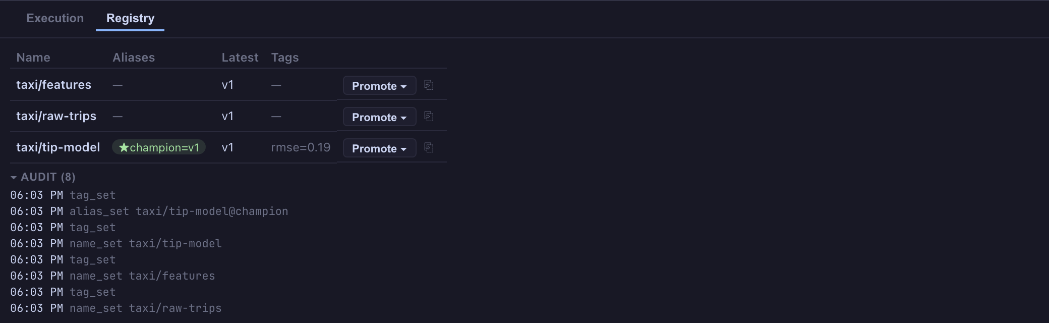Click the Name column header

(x=33, y=58)
